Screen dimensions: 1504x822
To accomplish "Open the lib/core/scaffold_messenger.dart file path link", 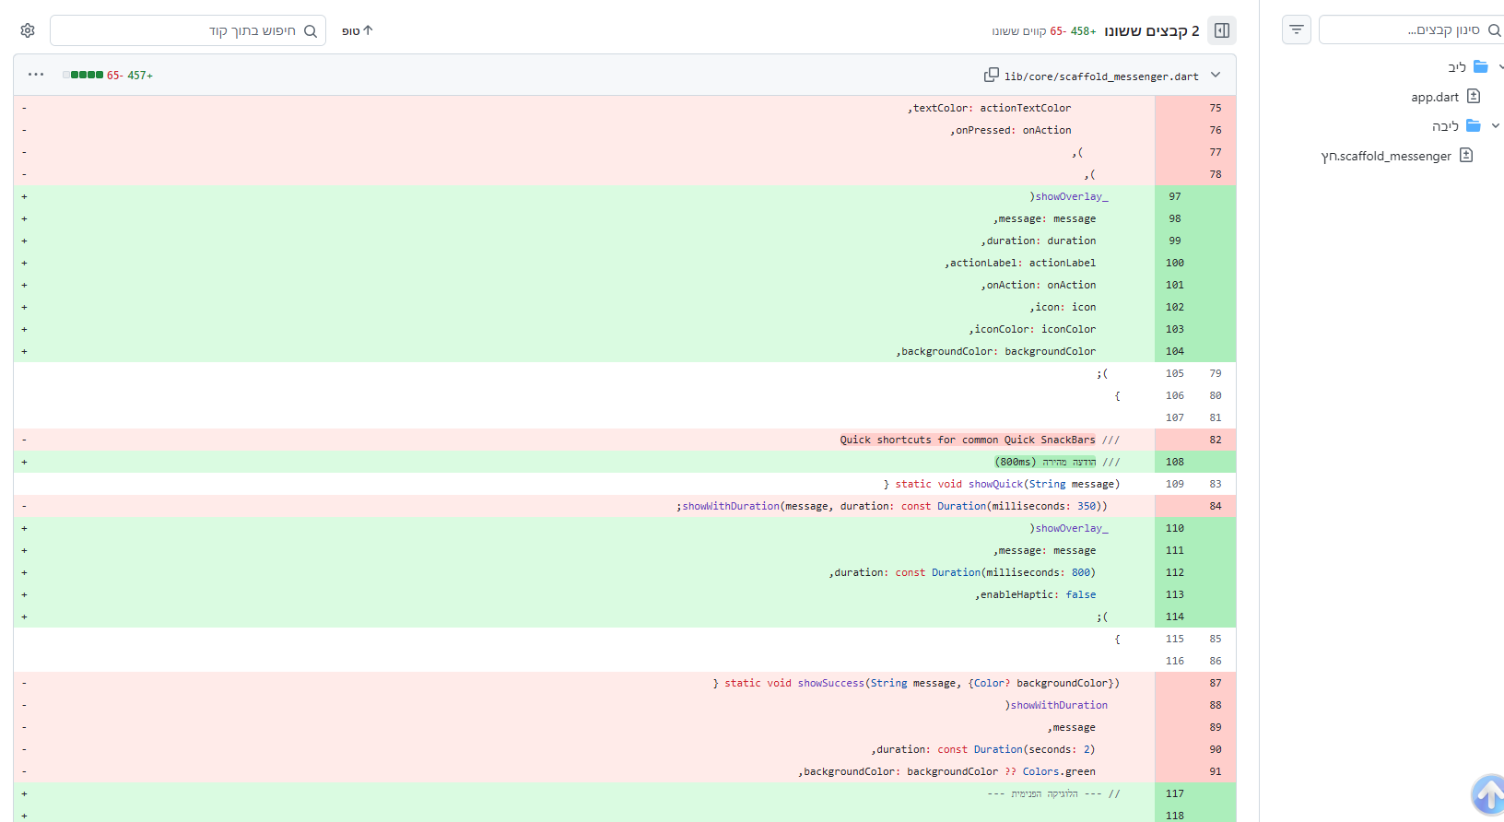I will (x=1101, y=76).
